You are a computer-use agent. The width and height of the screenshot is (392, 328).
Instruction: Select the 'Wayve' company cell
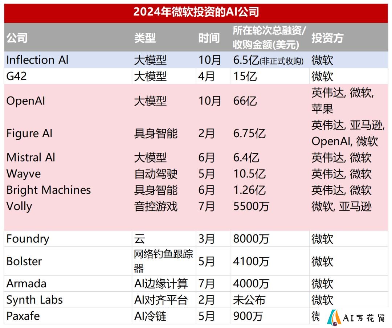coord(24,174)
